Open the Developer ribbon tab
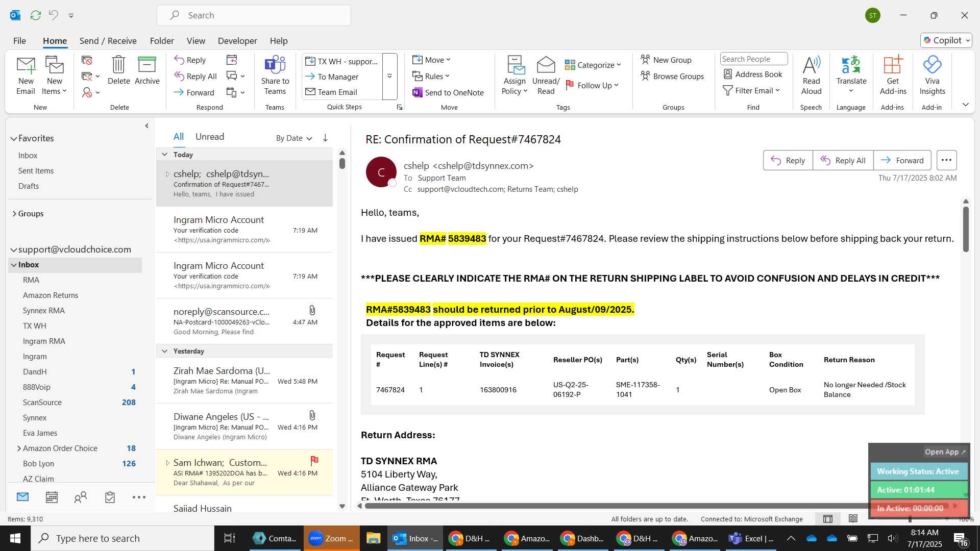Image resolution: width=980 pixels, height=551 pixels. [237, 41]
